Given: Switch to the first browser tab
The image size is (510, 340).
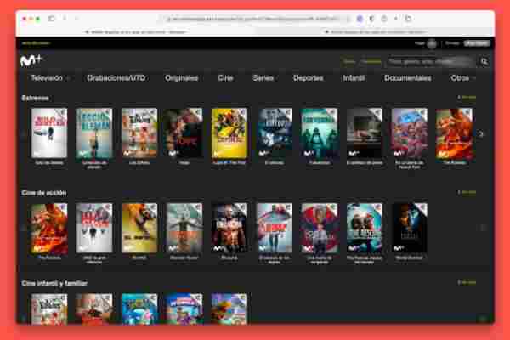Looking at the screenshot, I should pos(135,32).
